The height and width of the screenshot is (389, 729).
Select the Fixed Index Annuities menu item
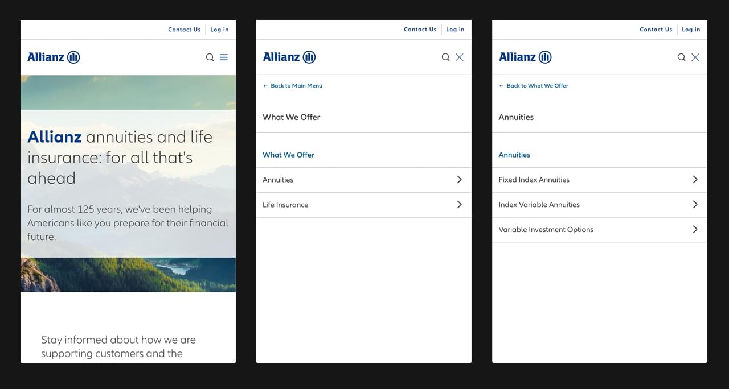click(600, 180)
